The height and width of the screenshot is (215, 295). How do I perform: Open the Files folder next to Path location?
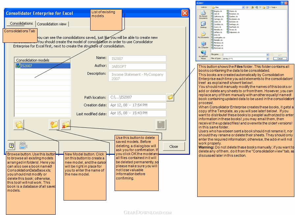(170, 97)
